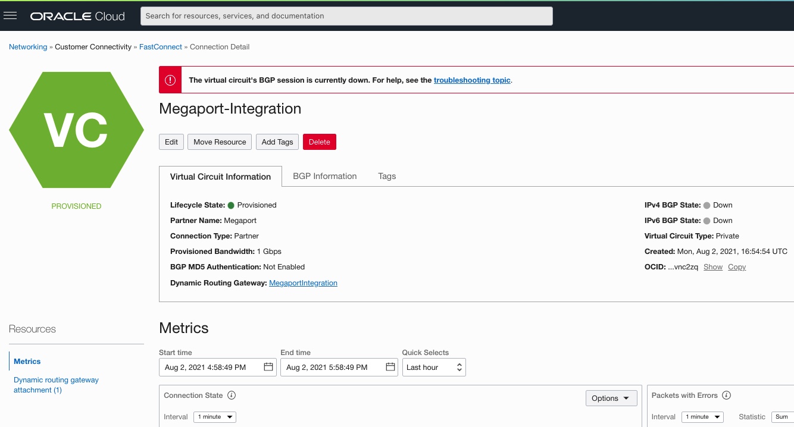Click the Move Resource button
This screenshot has height=427, width=794.
coord(220,142)
